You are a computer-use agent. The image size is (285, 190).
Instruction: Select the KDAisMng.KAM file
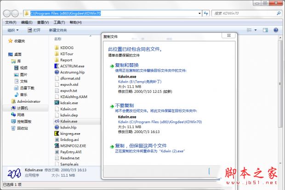click(x=71, y=97)
